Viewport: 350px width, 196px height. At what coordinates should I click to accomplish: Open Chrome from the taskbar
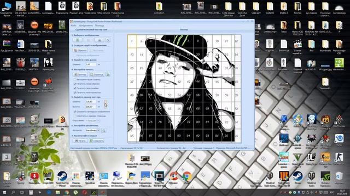[67, 192]
